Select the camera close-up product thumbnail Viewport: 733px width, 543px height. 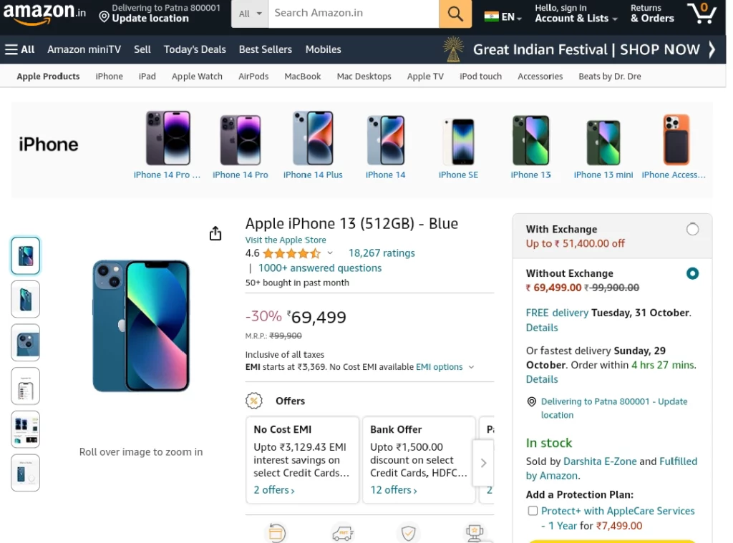25,343
